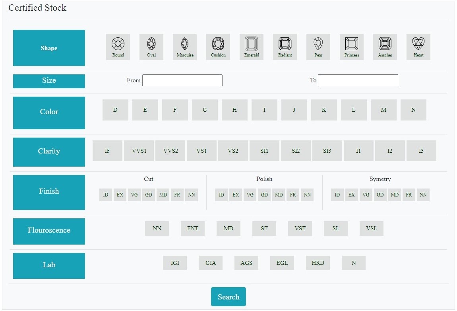Enable the VVS1 clarity filter
This screenshot has height=311, width=457.
[139, 151]
